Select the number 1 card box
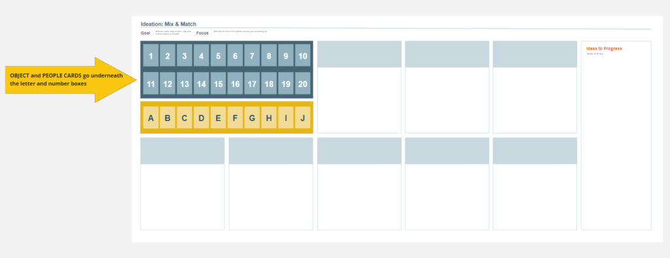The height and width of the screenshot is (258, 670). (151, 55)
